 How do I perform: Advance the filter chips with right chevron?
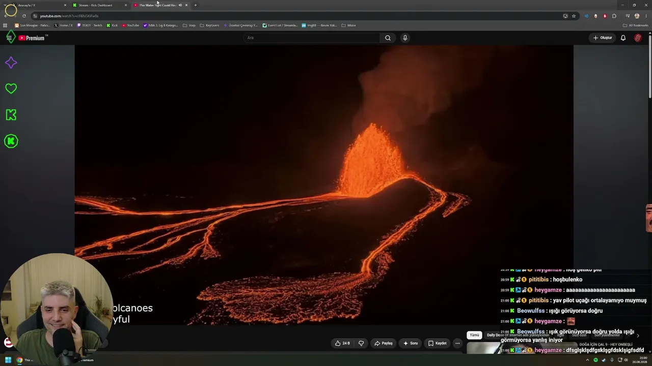click(x=638, y=335)
